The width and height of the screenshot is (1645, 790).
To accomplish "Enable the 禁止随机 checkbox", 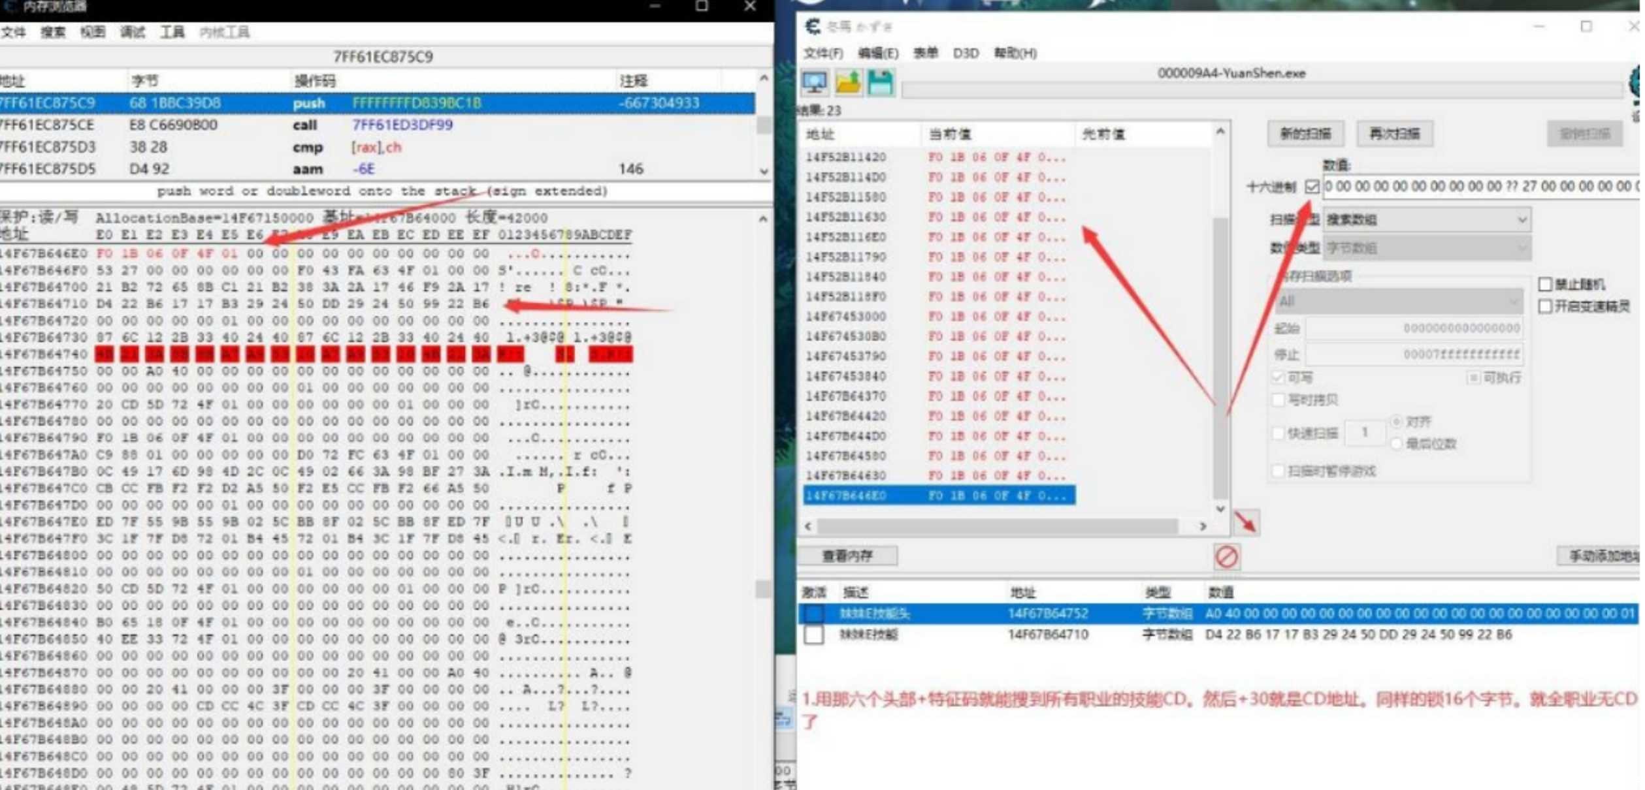I will [x=1545, y=284].
